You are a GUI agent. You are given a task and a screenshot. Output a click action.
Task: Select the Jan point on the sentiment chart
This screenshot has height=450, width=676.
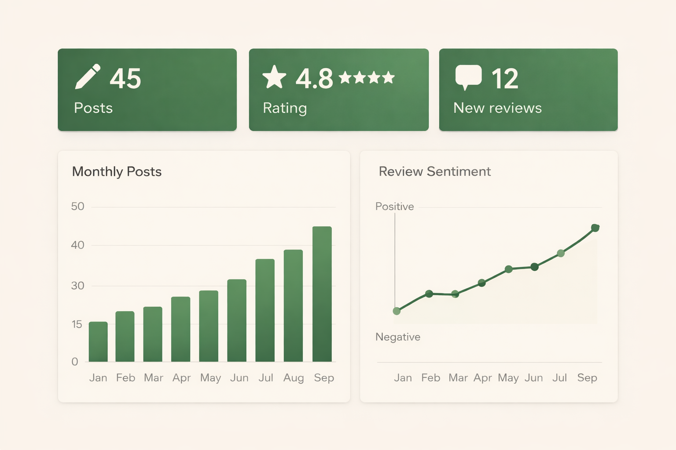[x=397, y=311]
